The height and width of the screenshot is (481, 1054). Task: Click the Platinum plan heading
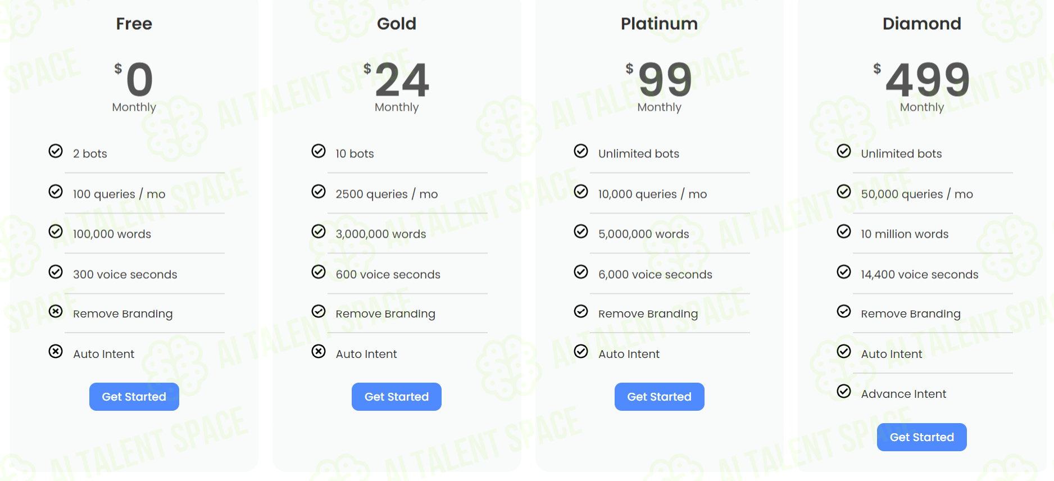coord(659,24)
